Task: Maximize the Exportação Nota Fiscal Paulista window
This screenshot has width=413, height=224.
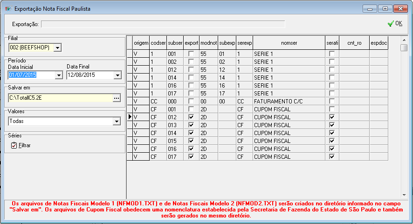Action: (x=385, y=9)
